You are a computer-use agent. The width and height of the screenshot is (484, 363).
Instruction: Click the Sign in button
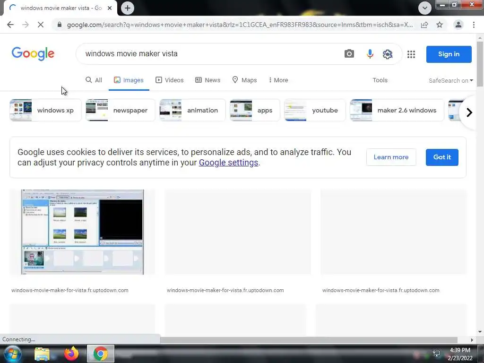449,54
